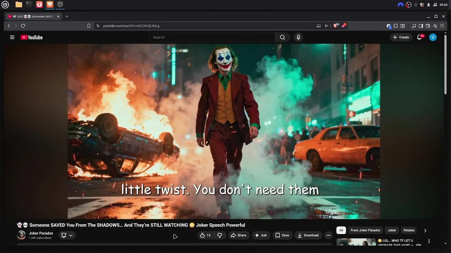Open the OBS tray icon
451x253 pixels.
409,5
